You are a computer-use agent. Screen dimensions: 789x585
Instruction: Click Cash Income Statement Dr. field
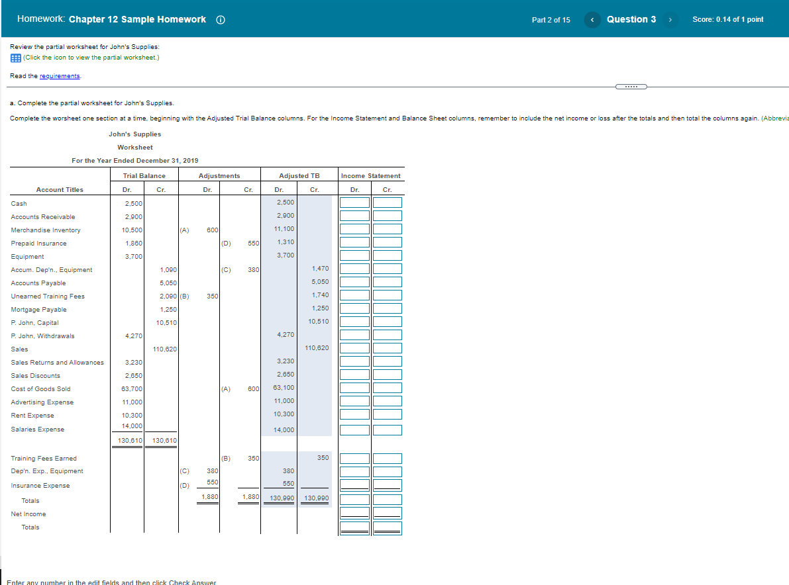354,202
